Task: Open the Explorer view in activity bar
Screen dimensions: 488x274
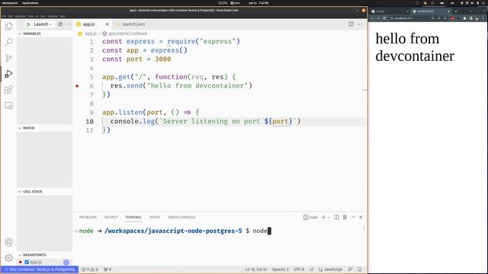Action: coord(8,27)
